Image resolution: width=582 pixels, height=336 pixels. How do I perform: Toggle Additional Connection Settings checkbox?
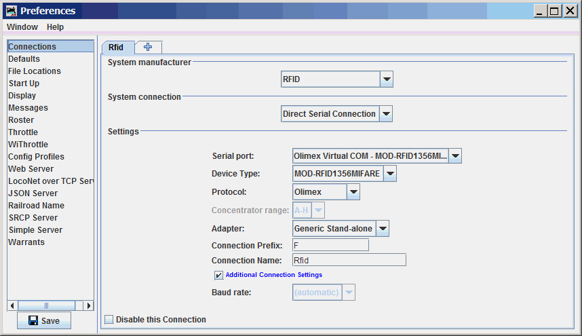[x=218, y=275]
